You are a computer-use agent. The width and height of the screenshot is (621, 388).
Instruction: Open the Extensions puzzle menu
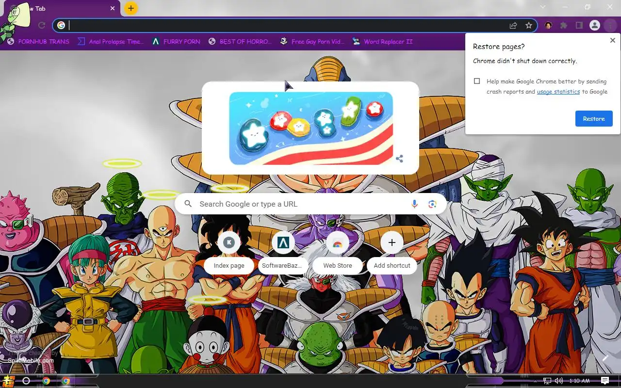pyautogui.click(x=564, y=25)
